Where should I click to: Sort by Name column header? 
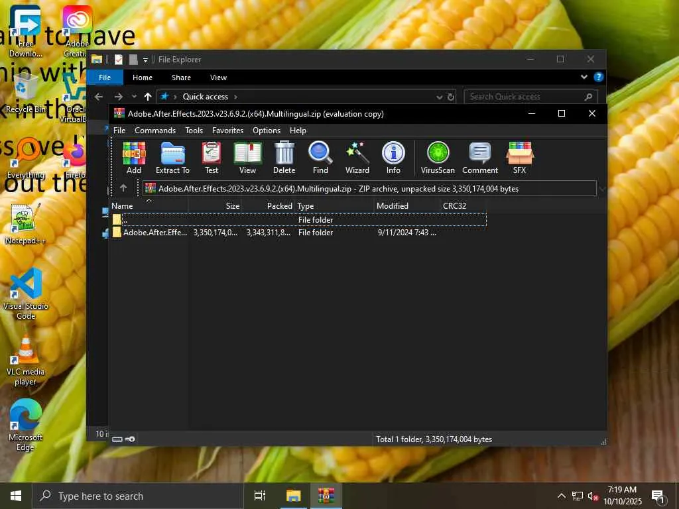click(x=149, y=206)
